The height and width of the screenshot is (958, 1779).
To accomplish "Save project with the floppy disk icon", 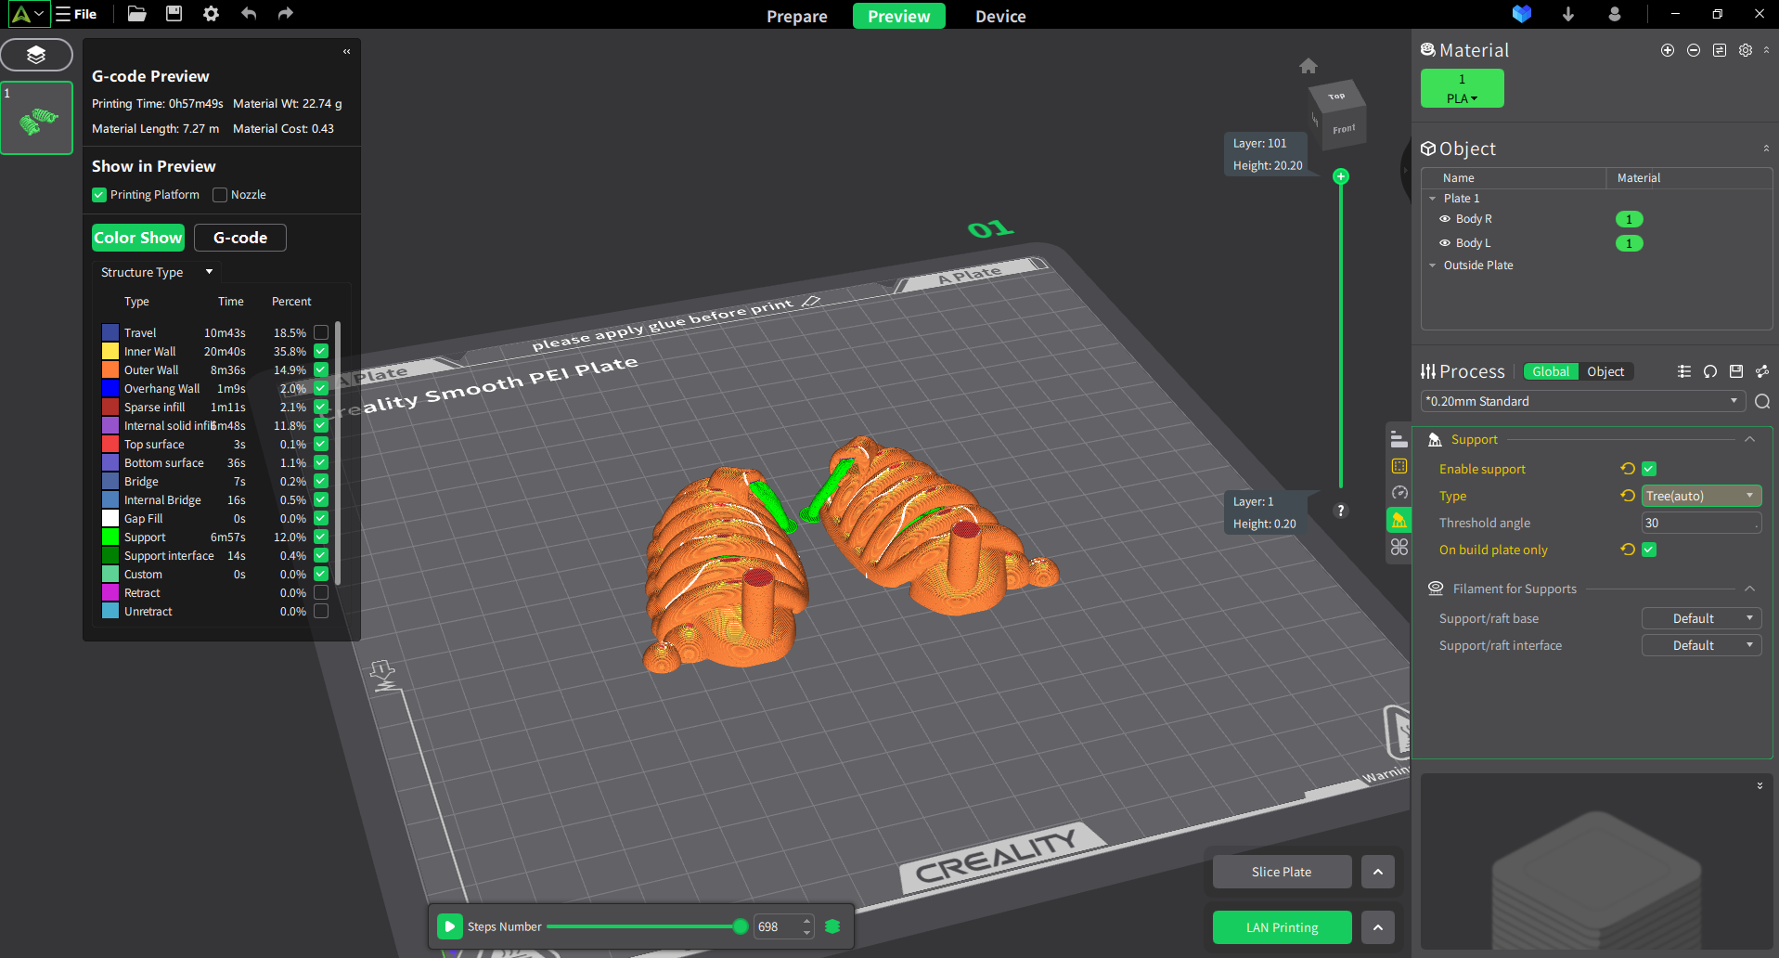I will [174, 14].
